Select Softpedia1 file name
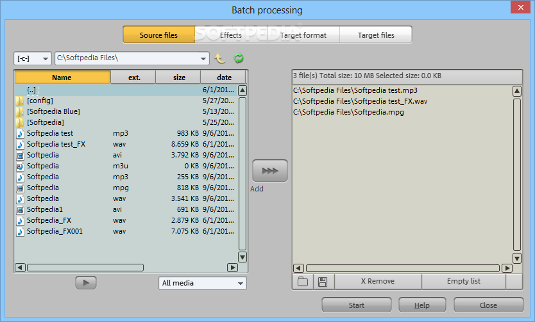Screen dimensions: 535x322 (45, 210)
